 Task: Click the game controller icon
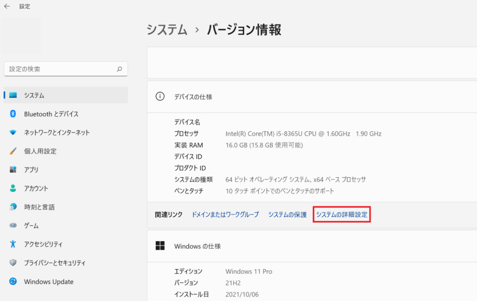[x=13, y=226]
